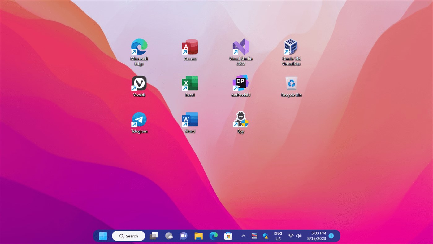The height and width of the screenshot is (244, 433).
Task: Mute audio using the speaker icon
Action: (x=298, y=236)
